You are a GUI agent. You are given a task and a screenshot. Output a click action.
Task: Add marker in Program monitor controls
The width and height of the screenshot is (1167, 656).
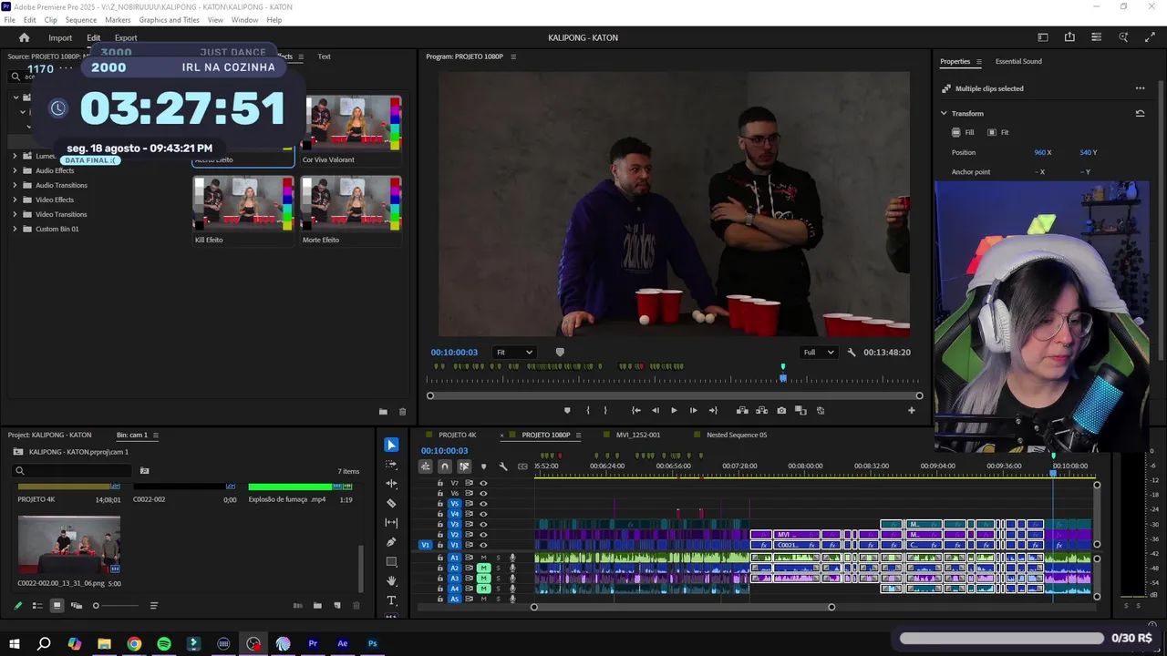[567, 410]
